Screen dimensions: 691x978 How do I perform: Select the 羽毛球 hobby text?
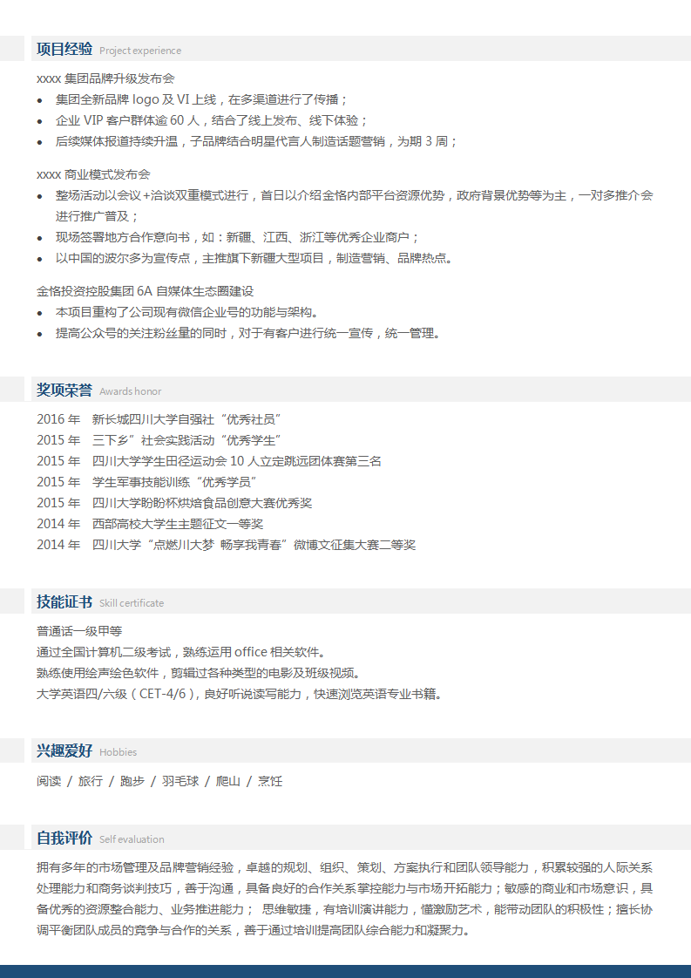pos(180,781)
